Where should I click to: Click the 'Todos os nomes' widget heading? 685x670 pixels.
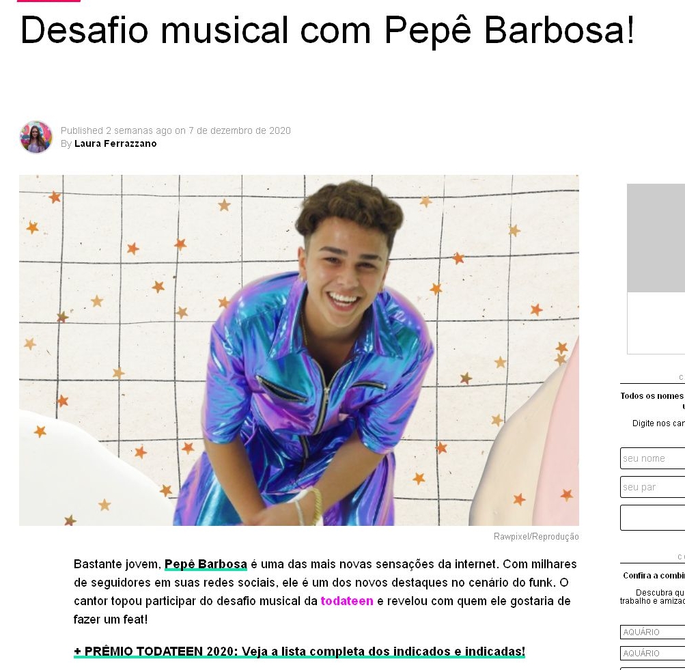(652, 396)
